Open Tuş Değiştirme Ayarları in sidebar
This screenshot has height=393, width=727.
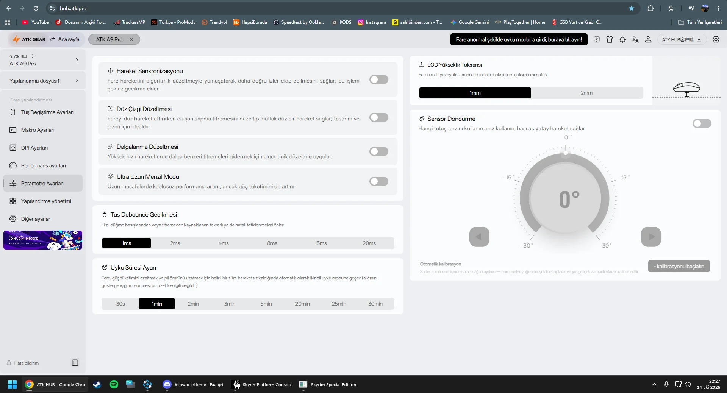pyautogui.click(x=43, y=112)
